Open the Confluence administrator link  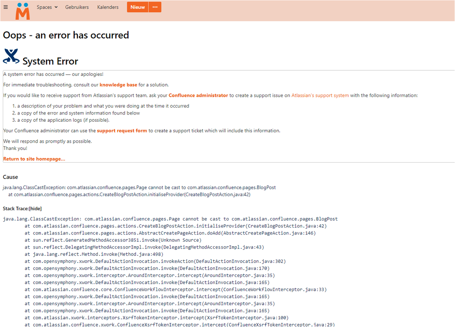198,95
